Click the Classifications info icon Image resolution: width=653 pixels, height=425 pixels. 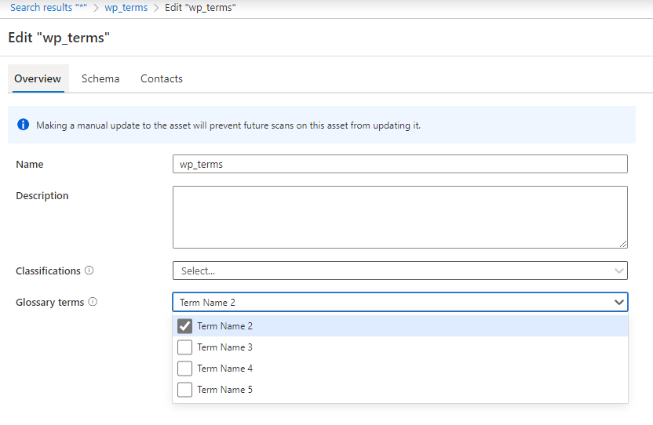pos(89,271)
